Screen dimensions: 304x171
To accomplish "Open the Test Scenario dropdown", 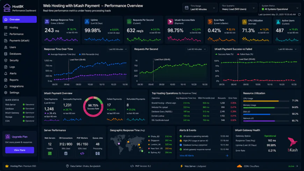I will click(238, 8).
